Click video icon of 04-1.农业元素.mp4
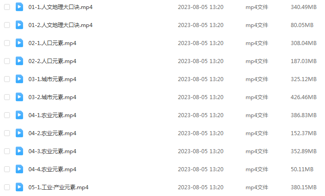The height and width of the screenshot is (196, 325). (19, 115)
